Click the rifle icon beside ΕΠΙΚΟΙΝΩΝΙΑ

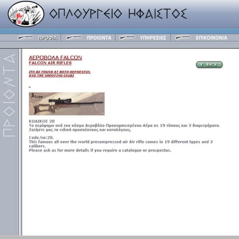pyautogui.click(x=183, y=37)
